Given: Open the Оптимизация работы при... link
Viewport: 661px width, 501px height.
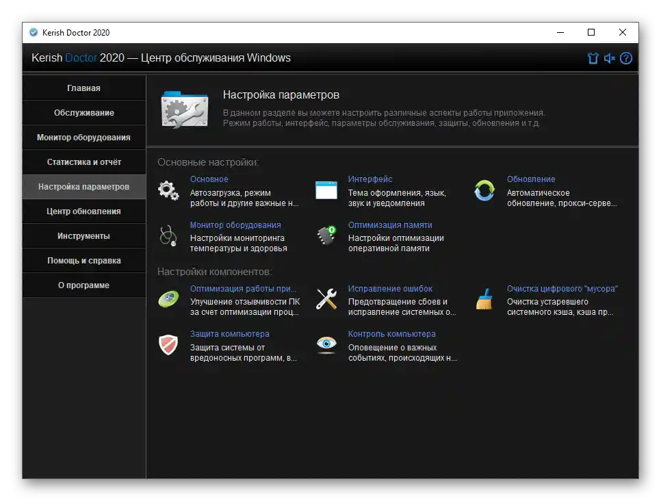Looking at the screenshot, I should (243, 288).
